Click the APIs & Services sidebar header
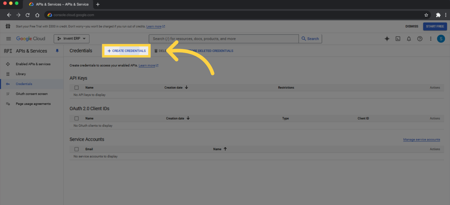Image resolution: width=450 pixels, height=205 pixels. pyautogui.click(x=31, y=51)
